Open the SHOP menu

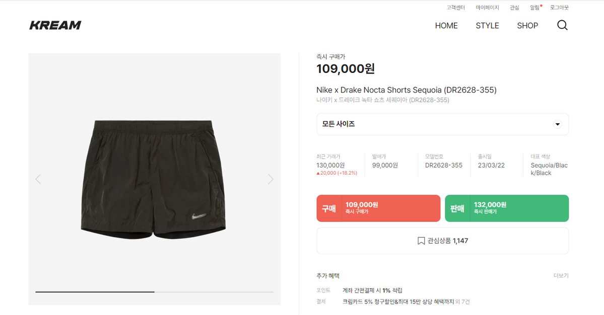coord(527,26)
